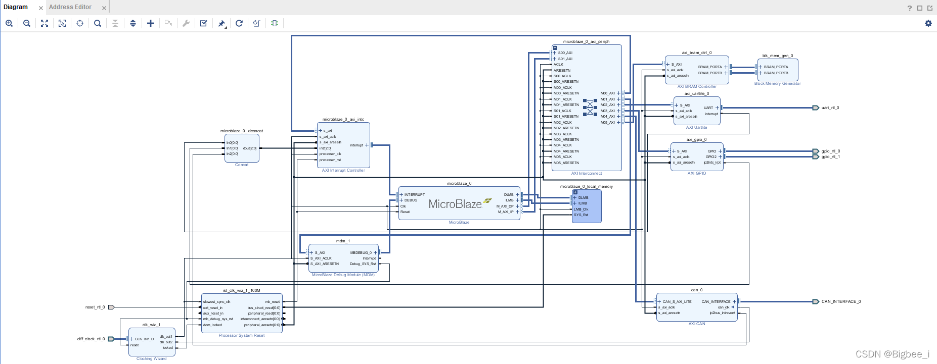Select the reset_rtl_0 input port
Screen dimensions: 937x364
111,307
